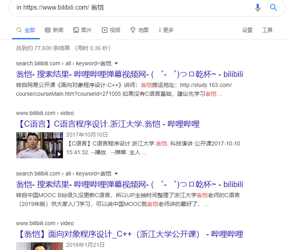Open 【C语言】C语言程序设计.浙江大学.翁恺 link

point(108,124)
